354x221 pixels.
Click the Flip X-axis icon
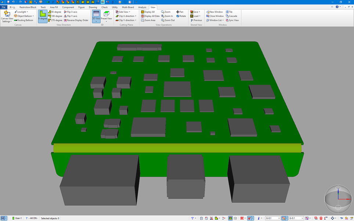coord(65,12)
